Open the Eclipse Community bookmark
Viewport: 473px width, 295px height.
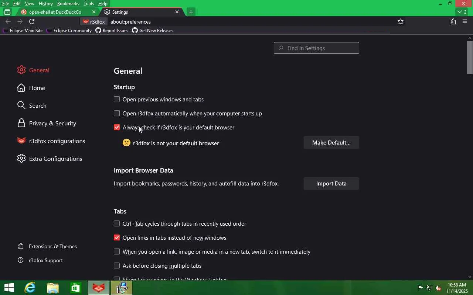(69, 31)
